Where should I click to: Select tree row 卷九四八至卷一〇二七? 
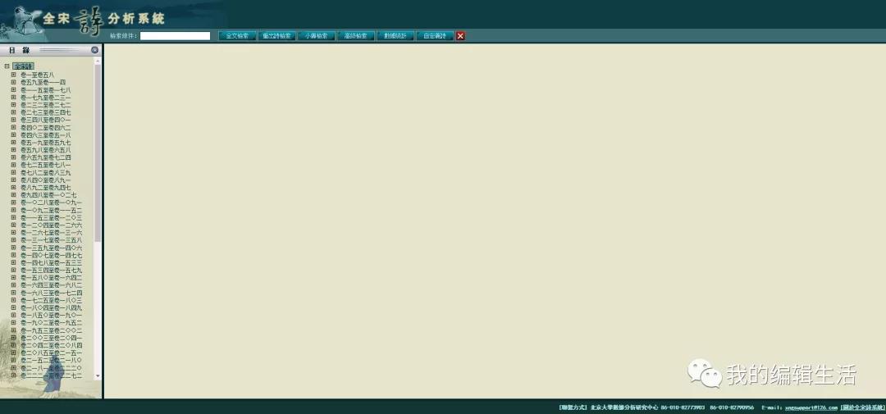click(48, 195)
